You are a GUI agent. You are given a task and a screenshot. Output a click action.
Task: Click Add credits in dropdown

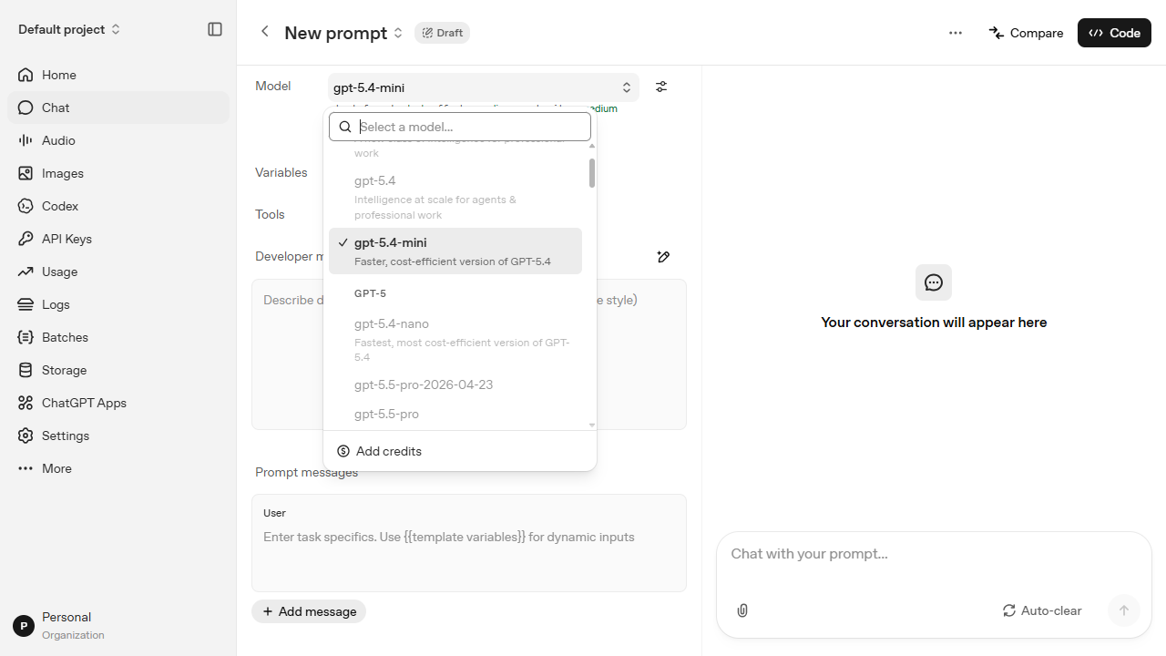[x=460, y=451]
